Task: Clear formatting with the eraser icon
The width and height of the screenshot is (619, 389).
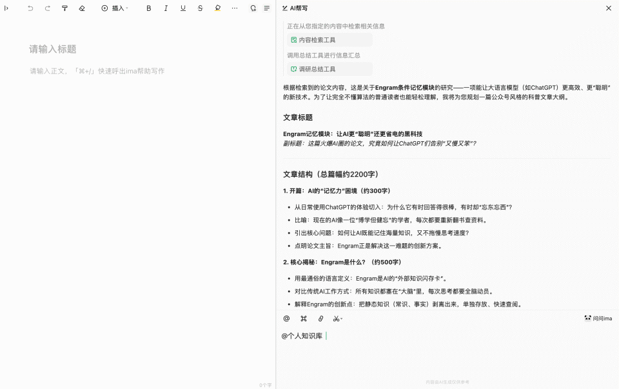Action: click(x=81, y=8)
